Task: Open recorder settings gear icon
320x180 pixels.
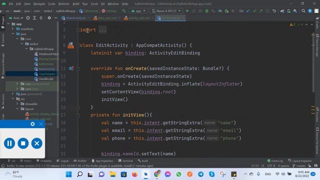Action: coord(32,124)
